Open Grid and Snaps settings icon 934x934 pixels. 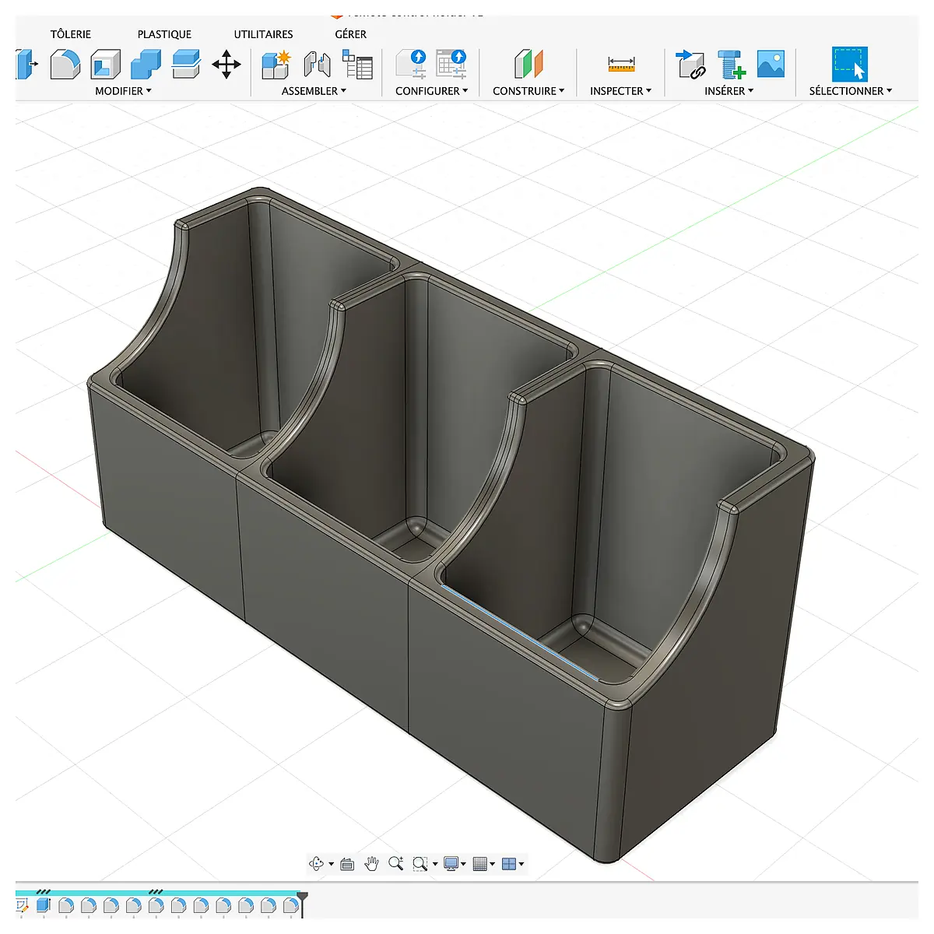(x=480, y=863)
